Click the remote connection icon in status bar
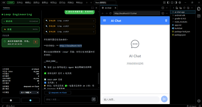202x107 pixels. (3, 106)
